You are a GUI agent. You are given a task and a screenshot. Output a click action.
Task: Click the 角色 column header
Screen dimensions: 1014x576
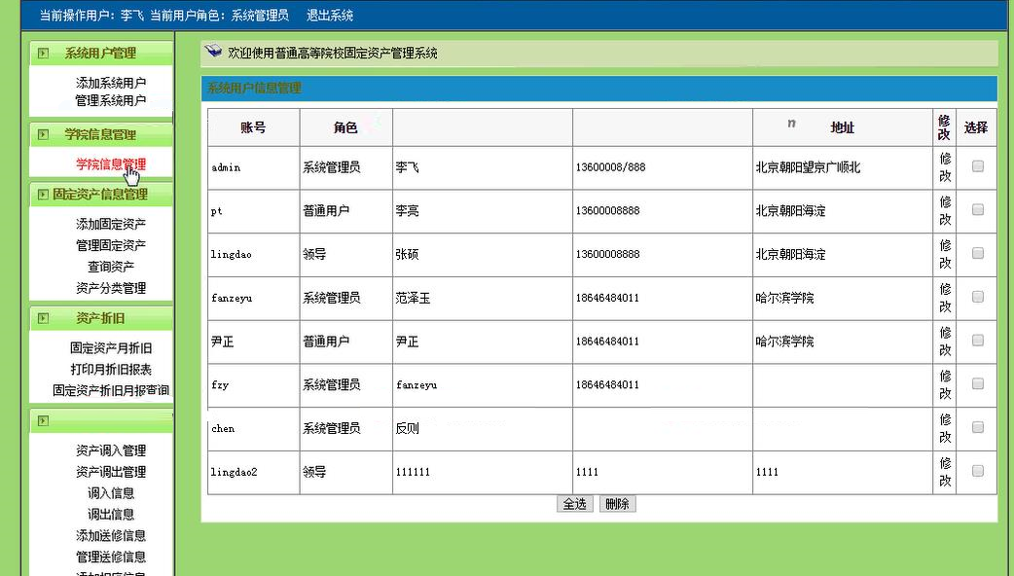click(x=345, y=127)
